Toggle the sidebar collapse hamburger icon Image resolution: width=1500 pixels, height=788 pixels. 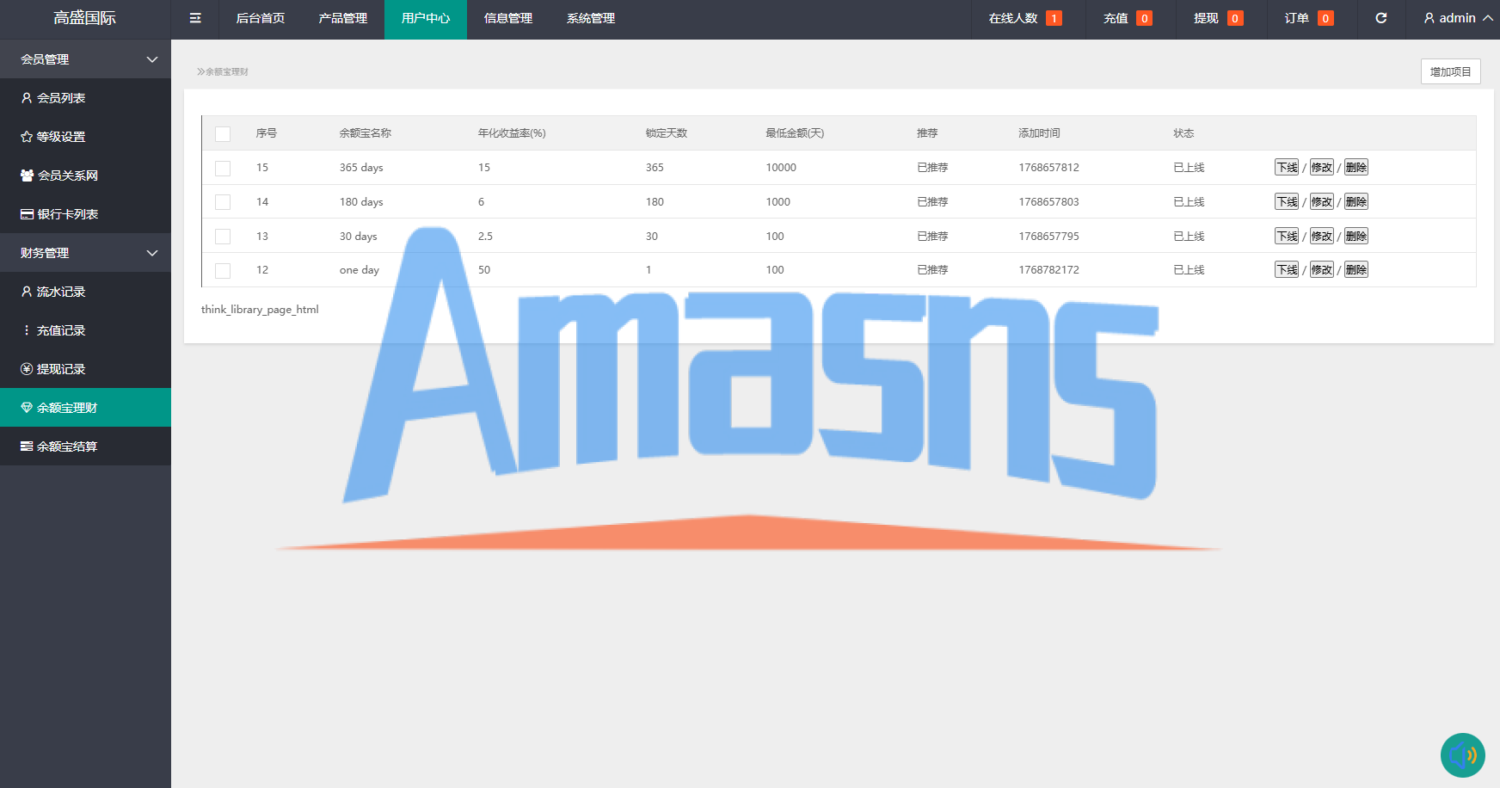point(195,18)
